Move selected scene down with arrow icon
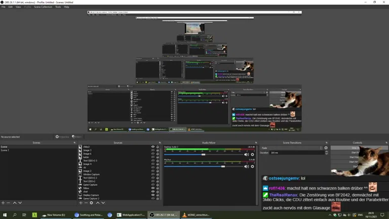Image resolution: width=389 pixels, height=219 pixels. 21,203
